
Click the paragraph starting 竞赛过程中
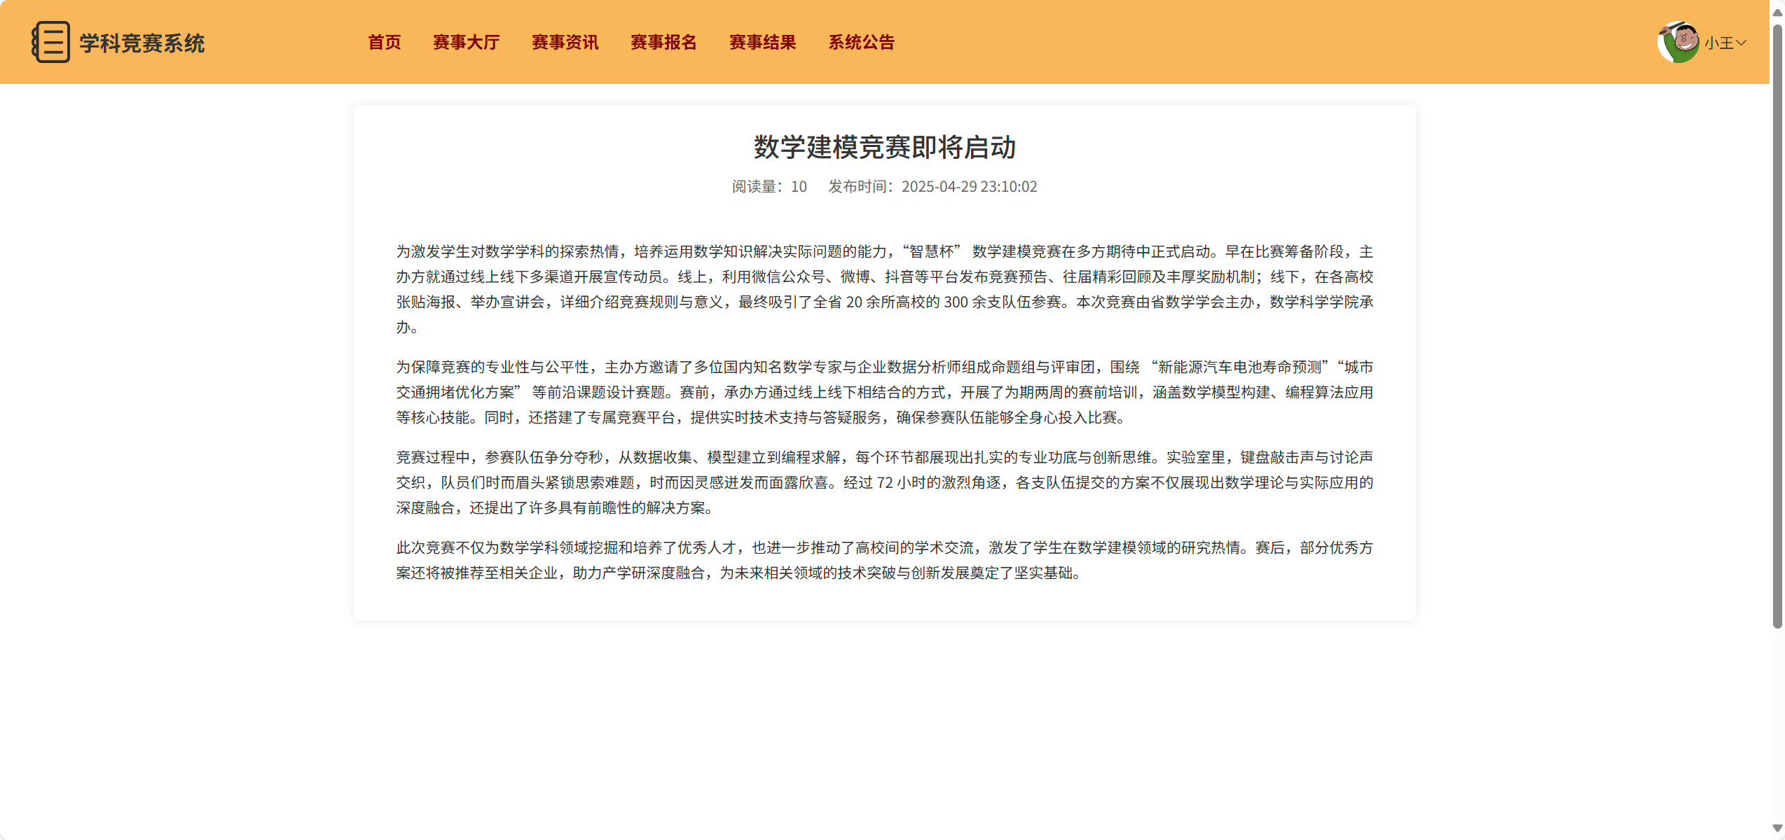884,482
